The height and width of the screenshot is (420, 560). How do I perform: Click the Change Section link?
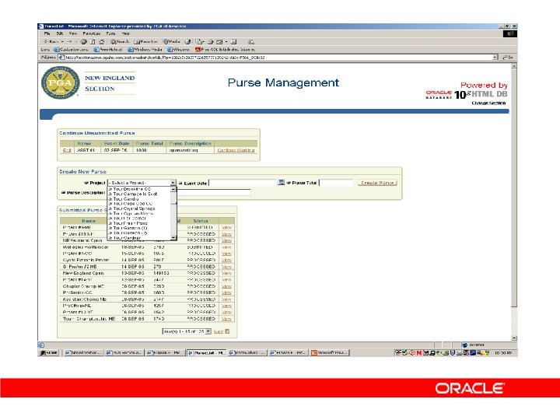[x=488, y=103]
